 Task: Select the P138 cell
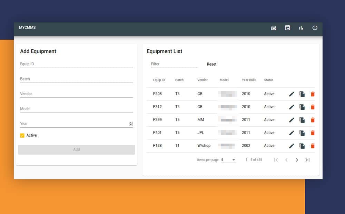tap(157, 146)
